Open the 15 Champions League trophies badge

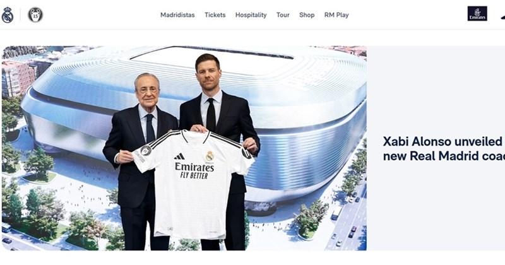click(x=35, y=15)
